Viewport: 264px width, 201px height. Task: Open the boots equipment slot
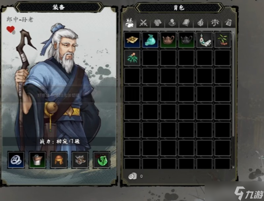pos(80,160)
